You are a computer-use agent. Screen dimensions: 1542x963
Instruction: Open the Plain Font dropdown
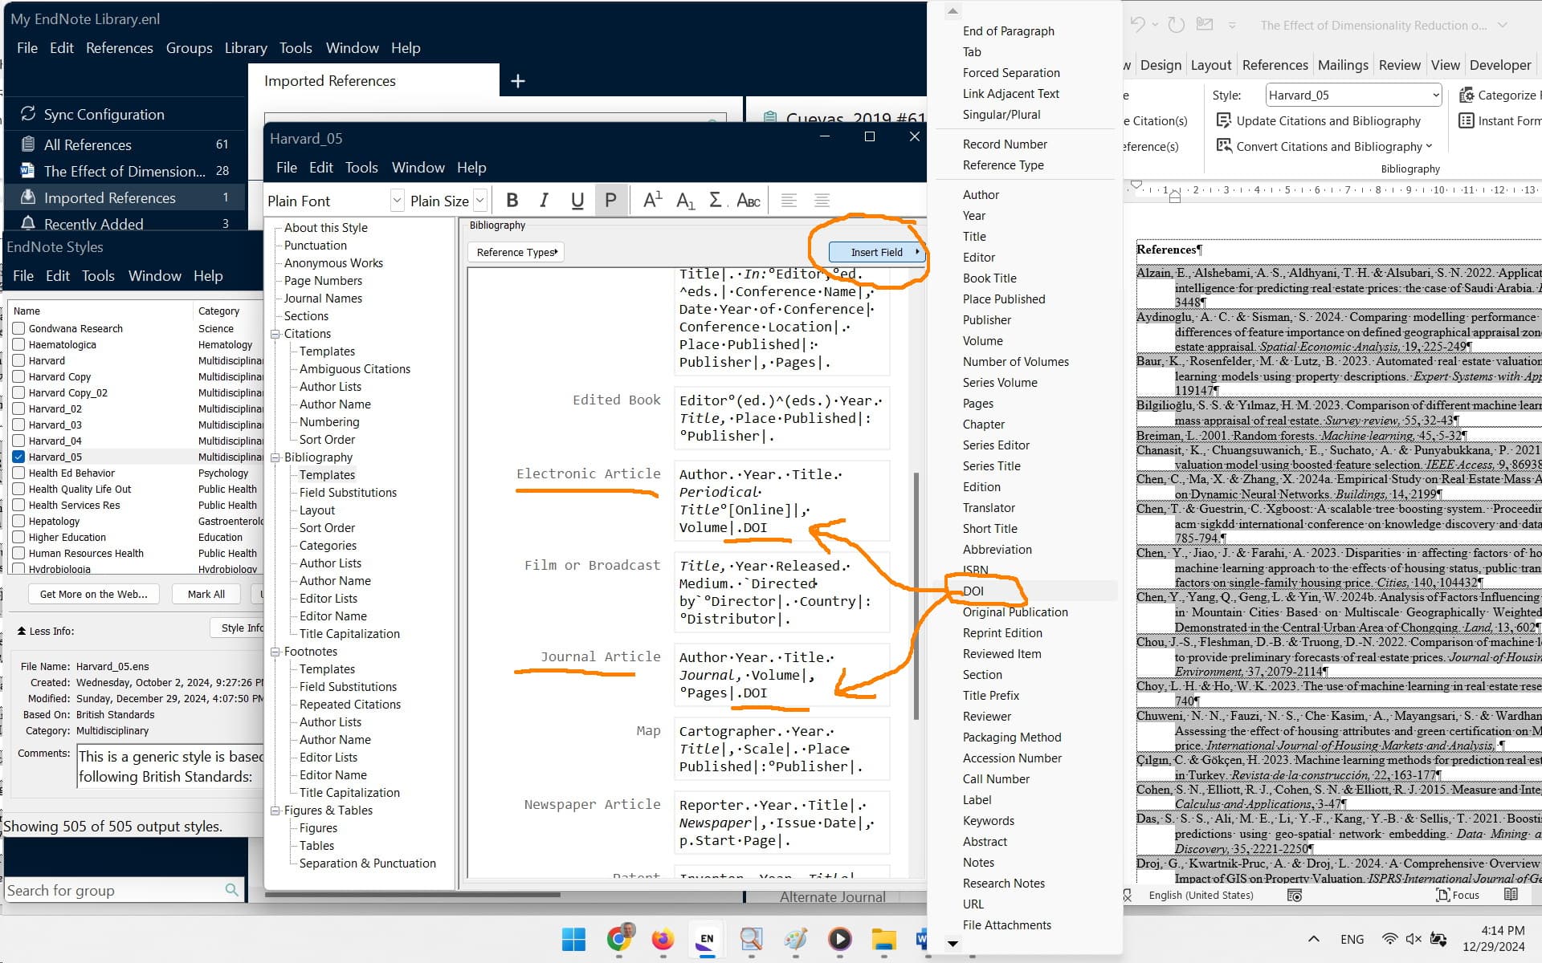click(397, 201)
